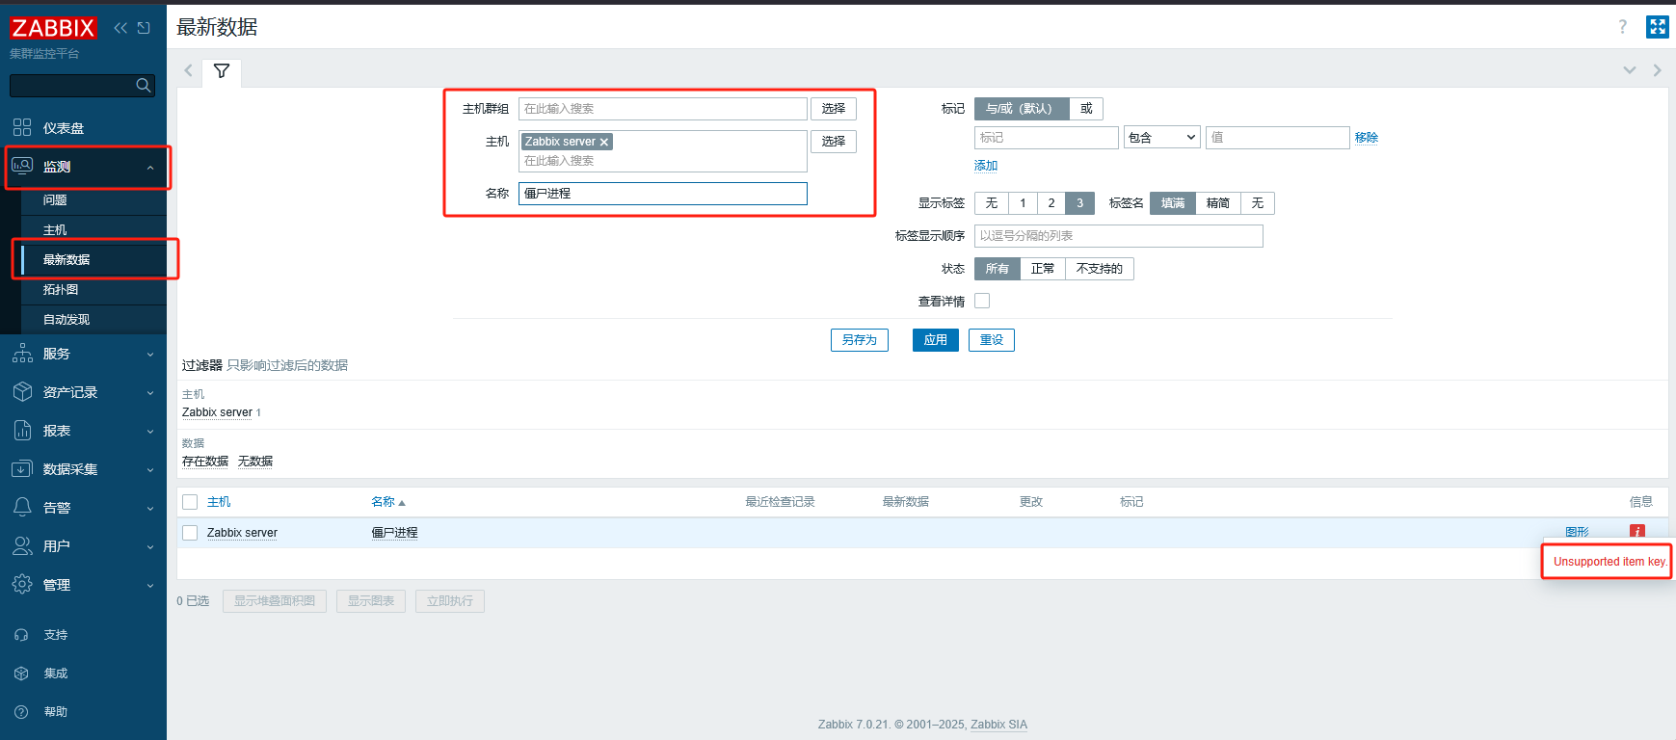
Task: Expand the 用户 menu section
Action: 150,547
